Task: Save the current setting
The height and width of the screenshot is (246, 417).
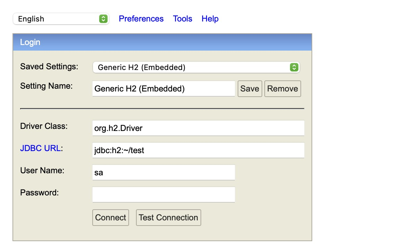Action: (x=250, y=89)
